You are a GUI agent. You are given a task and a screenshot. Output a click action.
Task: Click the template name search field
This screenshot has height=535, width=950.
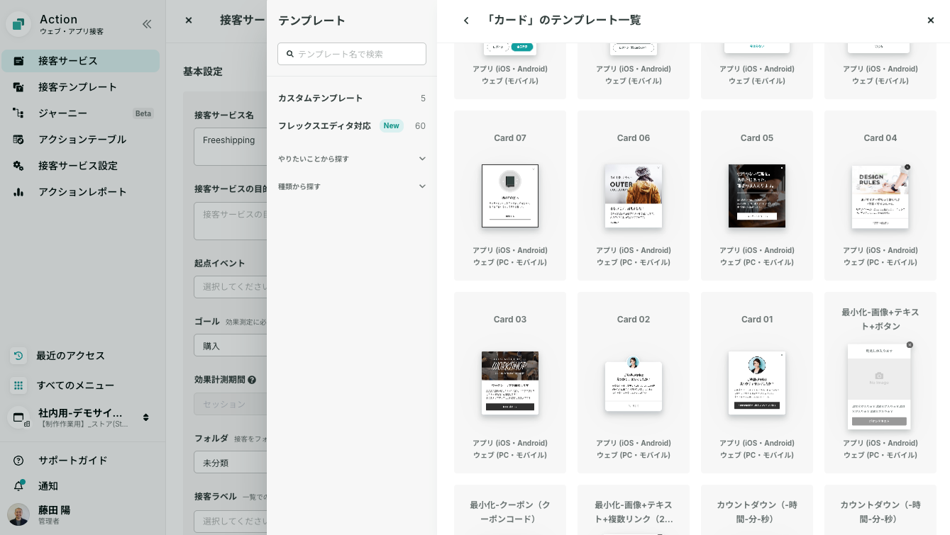click(x=352, y=54)
